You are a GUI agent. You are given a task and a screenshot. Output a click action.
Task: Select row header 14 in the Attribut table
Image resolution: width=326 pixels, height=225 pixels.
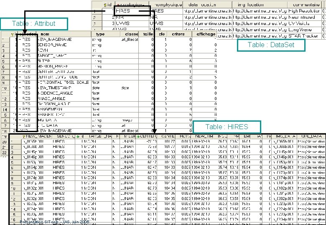(5, 110)
